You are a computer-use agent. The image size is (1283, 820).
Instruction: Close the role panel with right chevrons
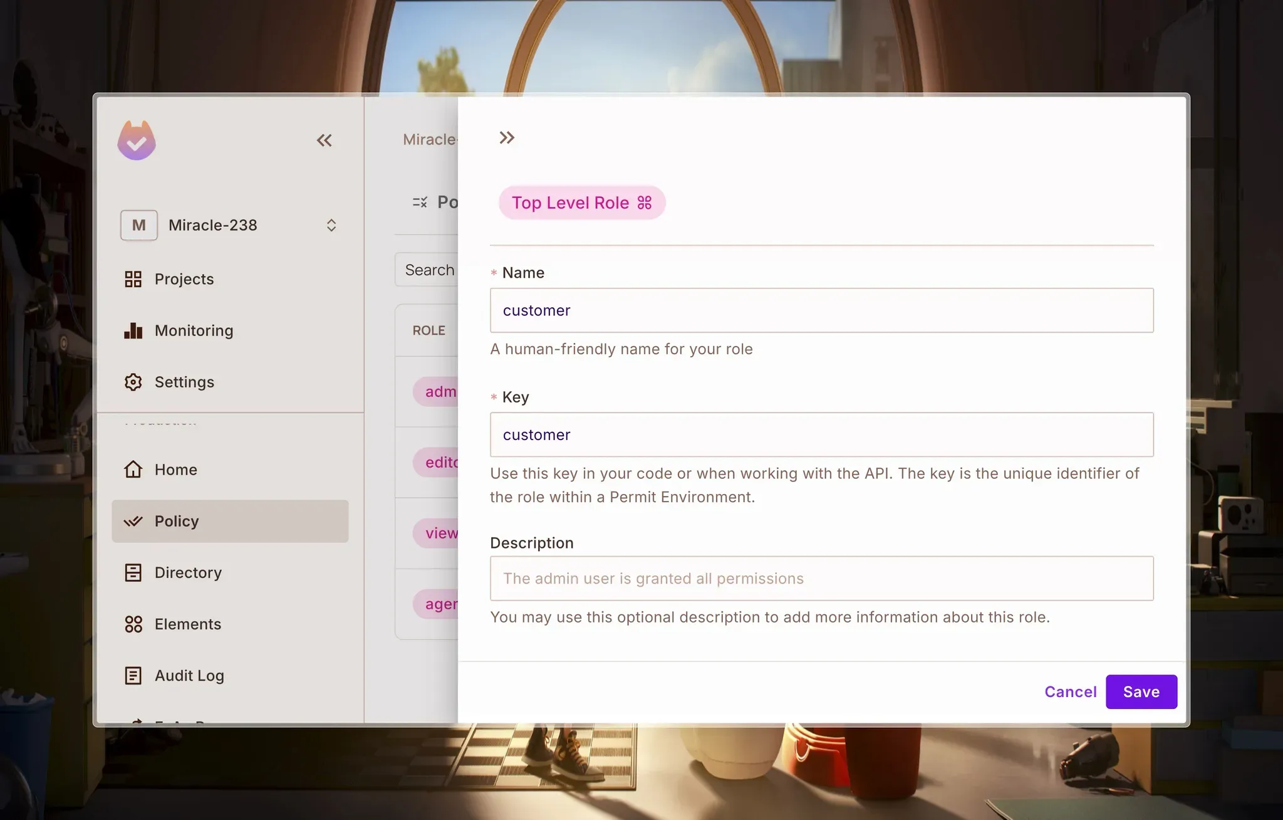click(x=507, y=138)
